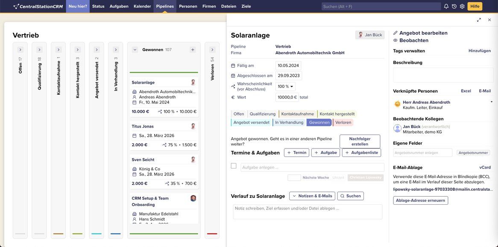Click the Fällig am date field 10.05.2024
The height and width of the screenshot is (247, 498).
[288, 66]
